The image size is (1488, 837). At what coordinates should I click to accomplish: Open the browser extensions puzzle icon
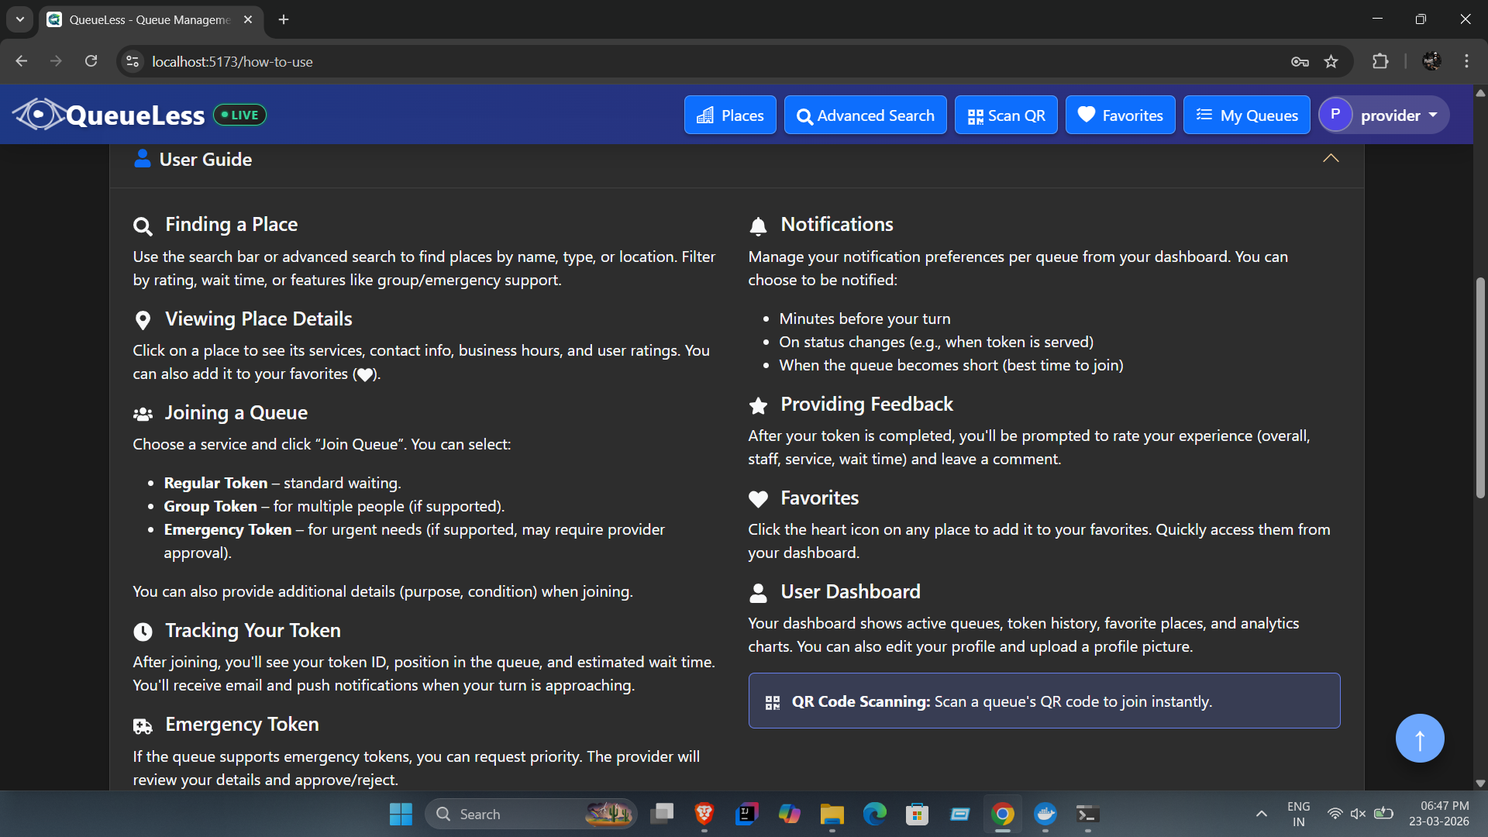point(1380,61)
